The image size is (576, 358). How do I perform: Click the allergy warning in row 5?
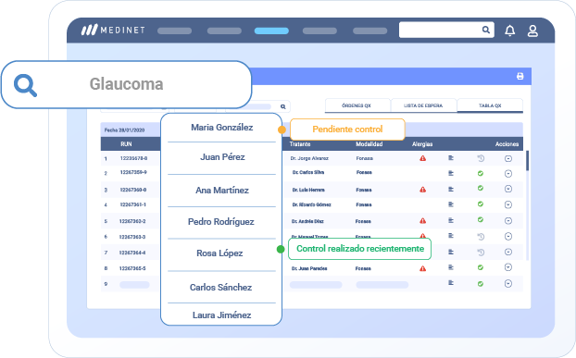click(x=423, y=221)
